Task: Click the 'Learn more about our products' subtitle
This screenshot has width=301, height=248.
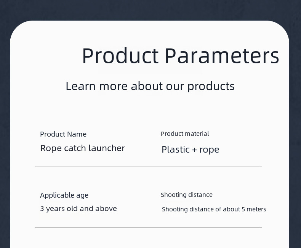Action: click(x=150, y=86)
